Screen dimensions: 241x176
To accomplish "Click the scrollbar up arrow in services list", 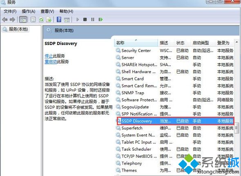I will pyautogui.click(x=237, y=42).
